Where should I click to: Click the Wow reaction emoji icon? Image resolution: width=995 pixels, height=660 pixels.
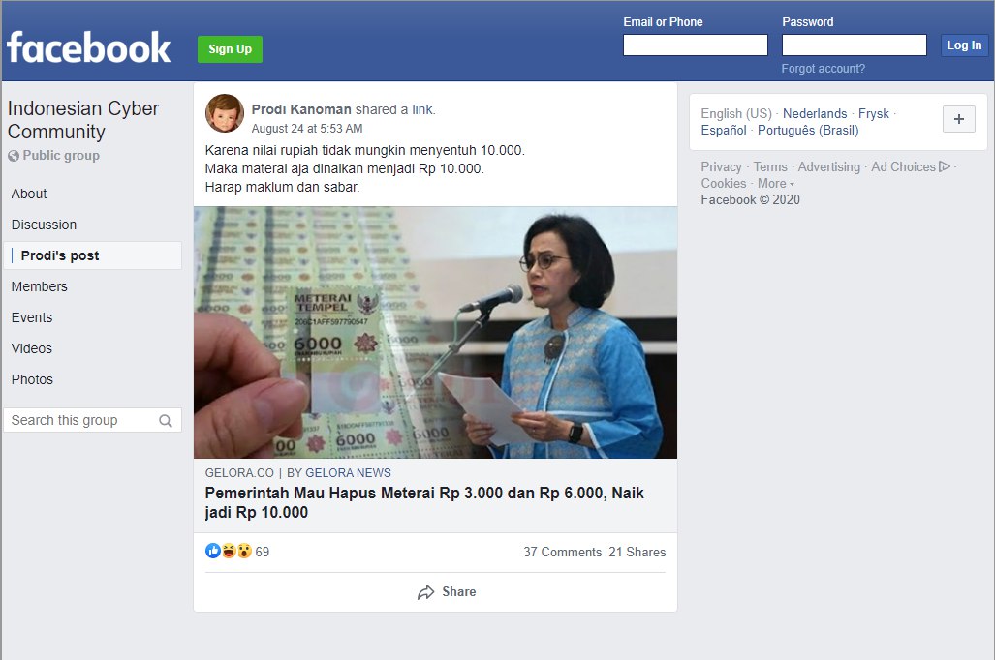[x=245, y=551]
